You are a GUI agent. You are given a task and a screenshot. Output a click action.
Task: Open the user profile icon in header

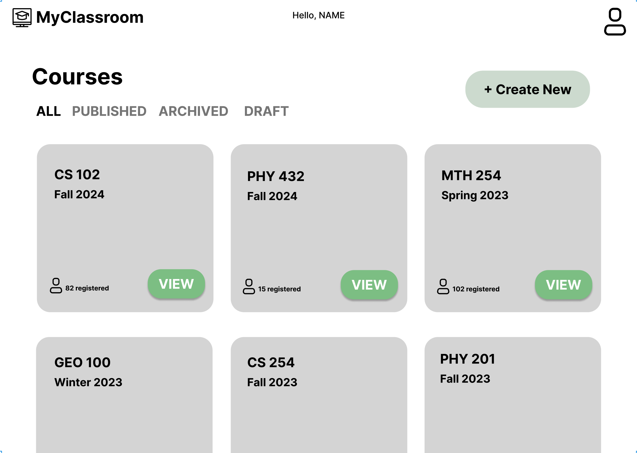point(615,22)
